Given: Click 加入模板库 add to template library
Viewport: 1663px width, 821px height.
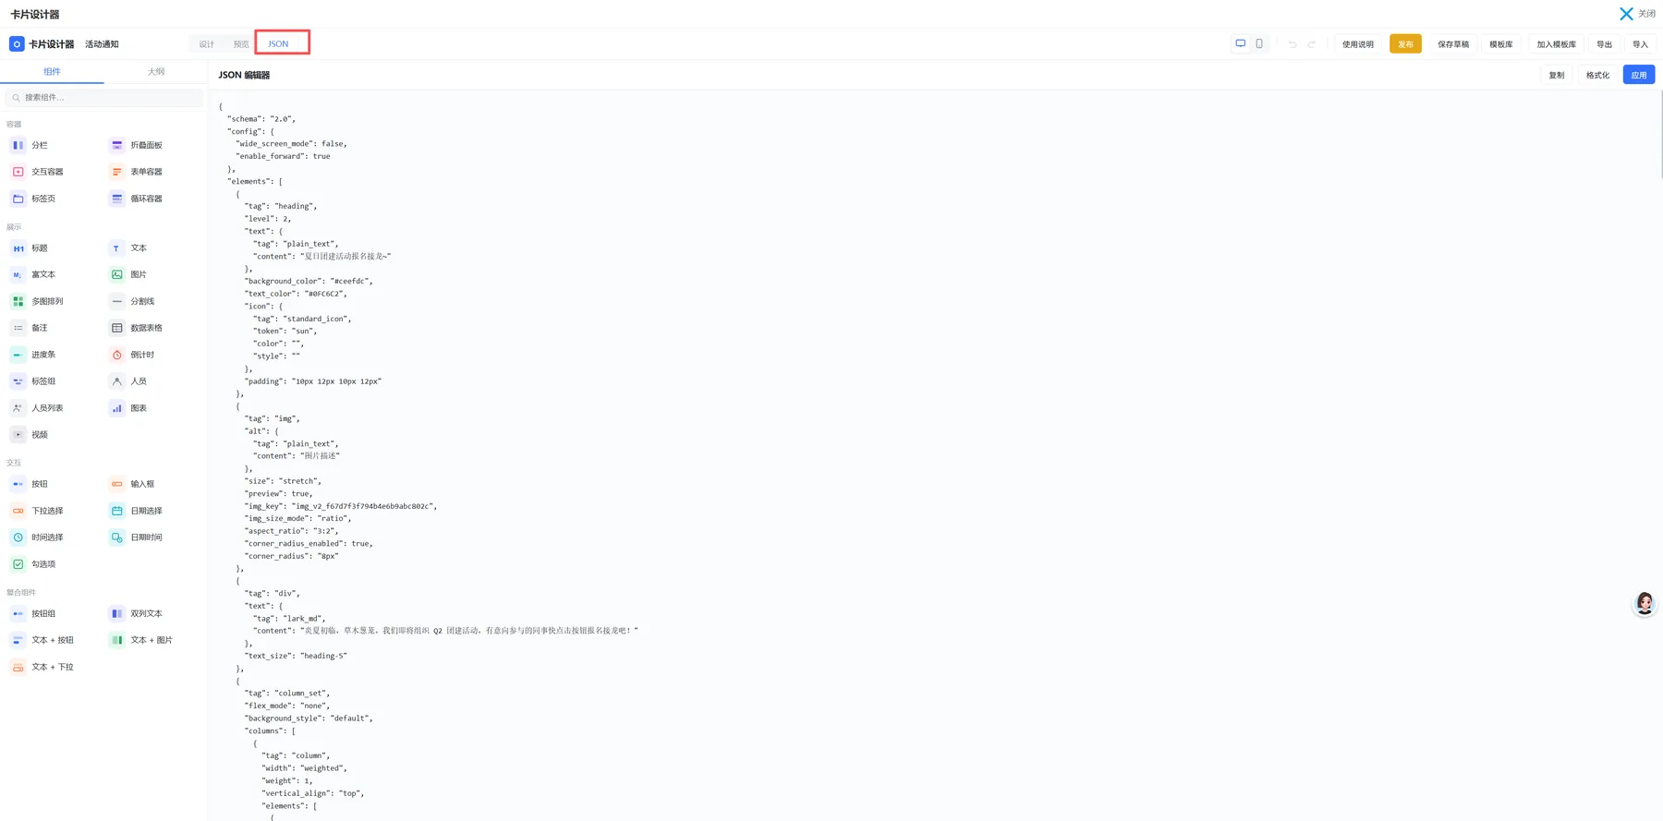Looking at the screenshot, I should pyautogui.click(x=1557, y=44).
